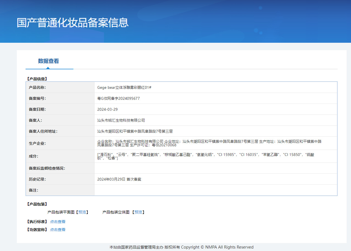Click the 产品包装立体图 label
351x251 pixels.
click(x=116, y=212)
